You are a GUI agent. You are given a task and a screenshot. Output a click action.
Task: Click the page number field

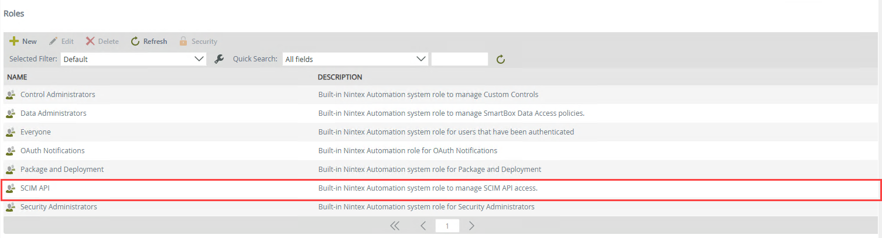click(x=447, y=226)
